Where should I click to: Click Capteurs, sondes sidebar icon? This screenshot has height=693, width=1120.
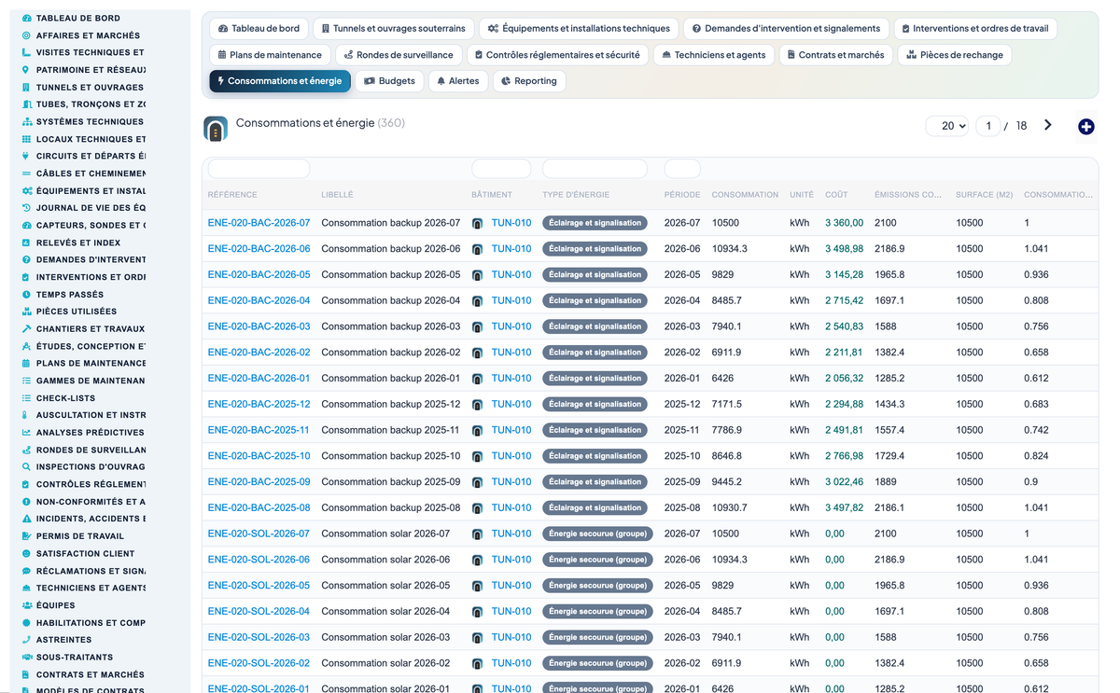(26, 225)
